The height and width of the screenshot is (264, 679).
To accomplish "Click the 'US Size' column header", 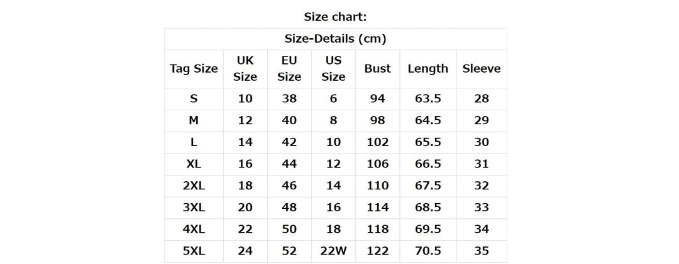I will point(333,69).
